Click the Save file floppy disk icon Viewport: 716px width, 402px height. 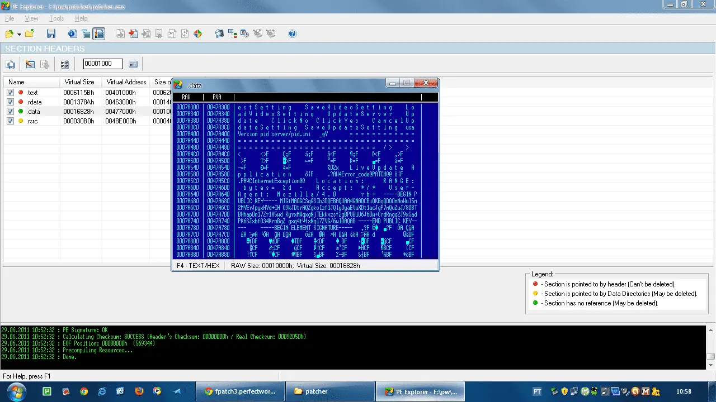(x=51, y=34)
